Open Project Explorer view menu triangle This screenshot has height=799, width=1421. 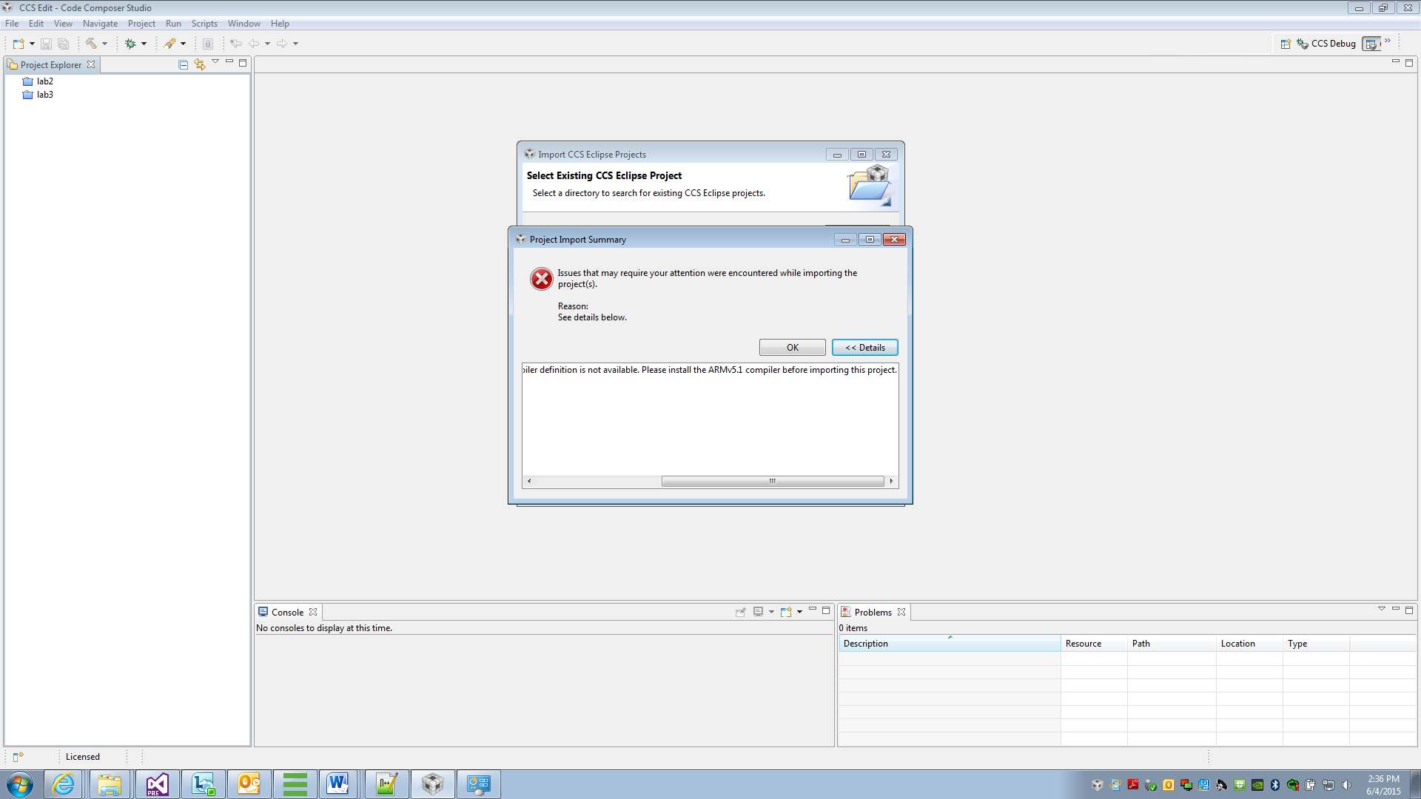coord(215,62)
